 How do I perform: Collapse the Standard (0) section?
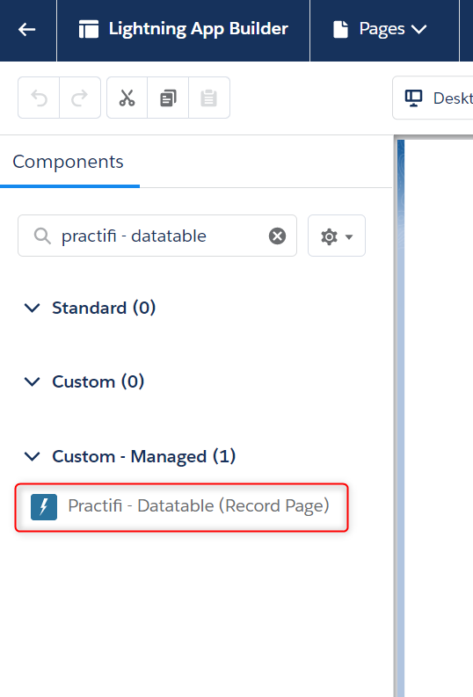click(32, 308)
